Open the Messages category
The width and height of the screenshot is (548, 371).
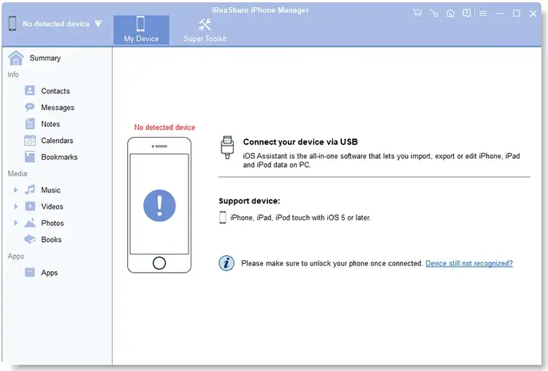click(x=57, y=108)
